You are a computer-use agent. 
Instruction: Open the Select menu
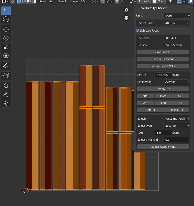[62, 2]
